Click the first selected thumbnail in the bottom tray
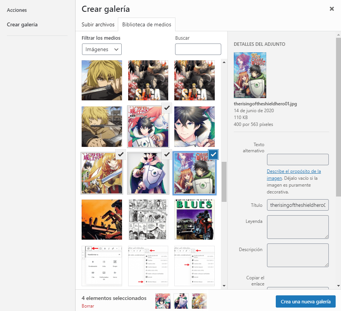341x311 pixels. point(162,301)
